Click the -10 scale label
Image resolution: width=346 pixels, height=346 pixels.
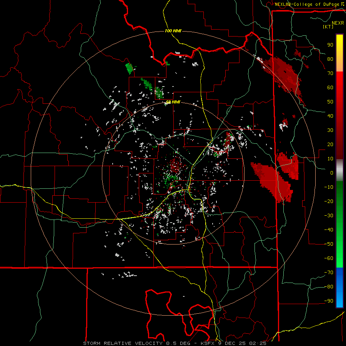tap(329, 187)
